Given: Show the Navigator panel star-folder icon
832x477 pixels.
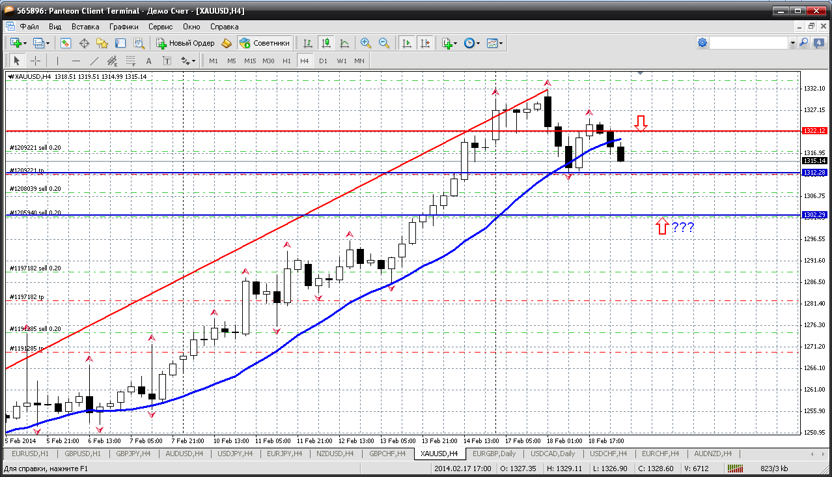Looking at the screenshot, I should click(x=102, y=43).
